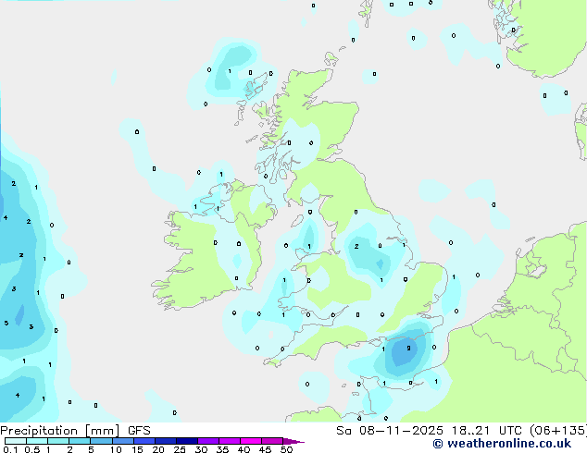Image resolution: width=587 pixels, height=453 pixels.
Task: Click the '25' legend scale label
Action: tap(180, 449)
